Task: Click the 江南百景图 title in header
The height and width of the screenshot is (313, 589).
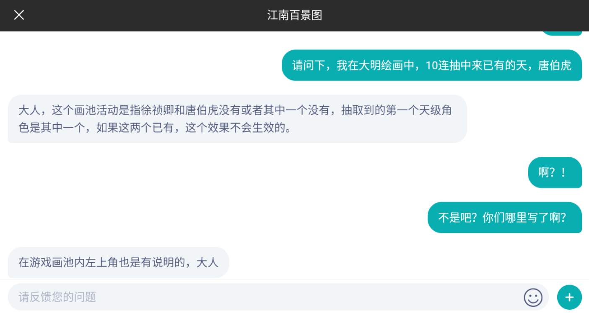Action: point(294,16)
